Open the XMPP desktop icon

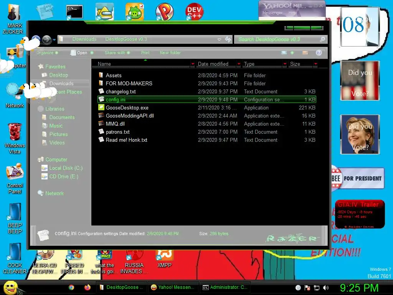click(x=164, y=259)
